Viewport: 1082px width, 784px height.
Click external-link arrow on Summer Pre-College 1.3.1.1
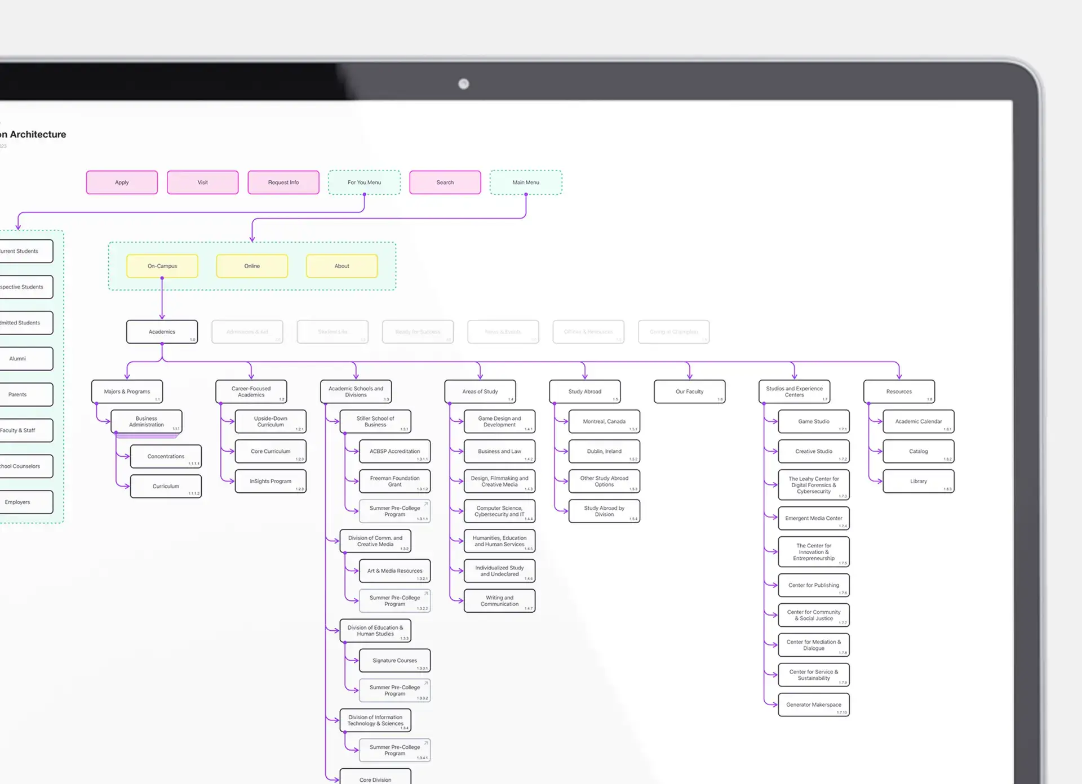426,504
